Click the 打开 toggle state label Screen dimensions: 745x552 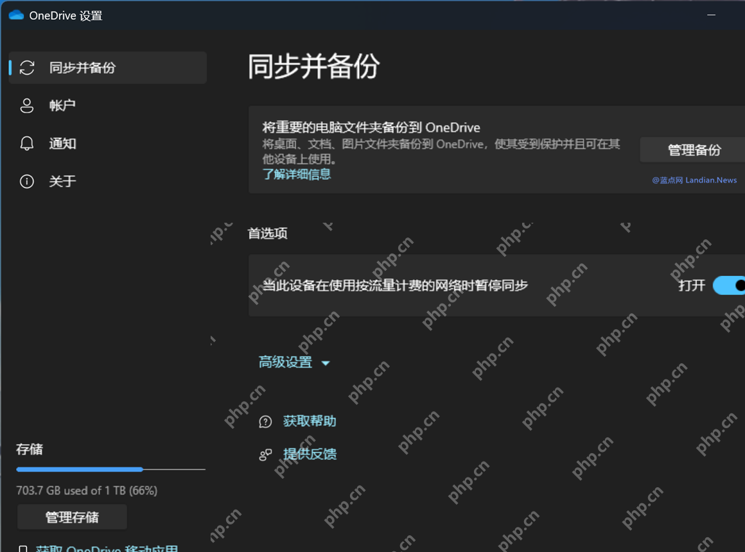(x=691, y=286)
